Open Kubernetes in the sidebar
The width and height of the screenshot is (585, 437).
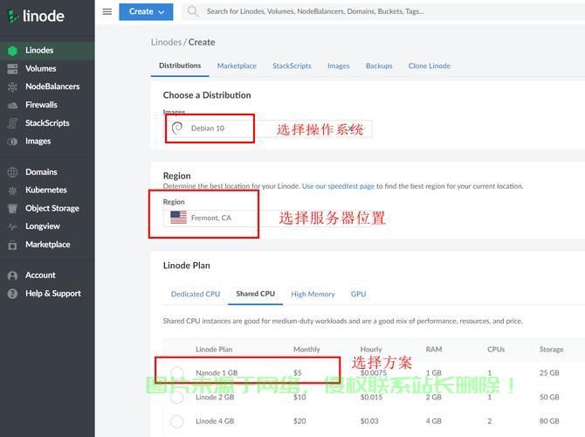coord(47,191)
